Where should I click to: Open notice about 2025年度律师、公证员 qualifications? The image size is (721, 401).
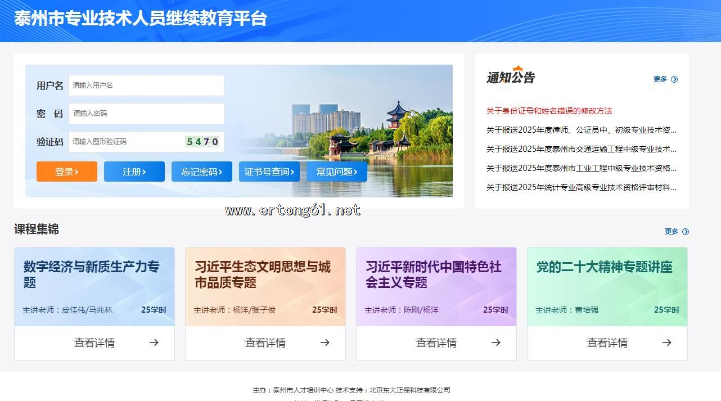tap(581, 130)
